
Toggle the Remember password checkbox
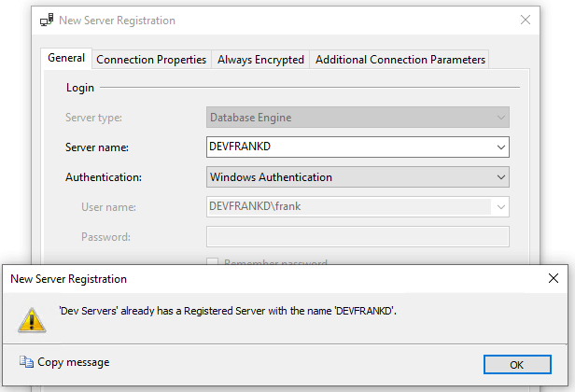[212, 263]
